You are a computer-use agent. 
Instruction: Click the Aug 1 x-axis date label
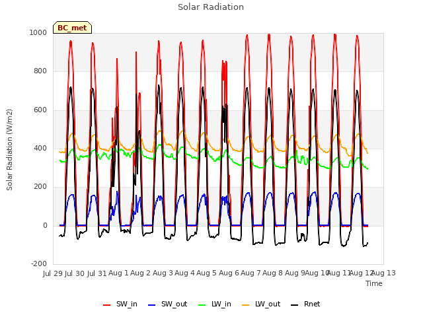click(x=118, y=273)
